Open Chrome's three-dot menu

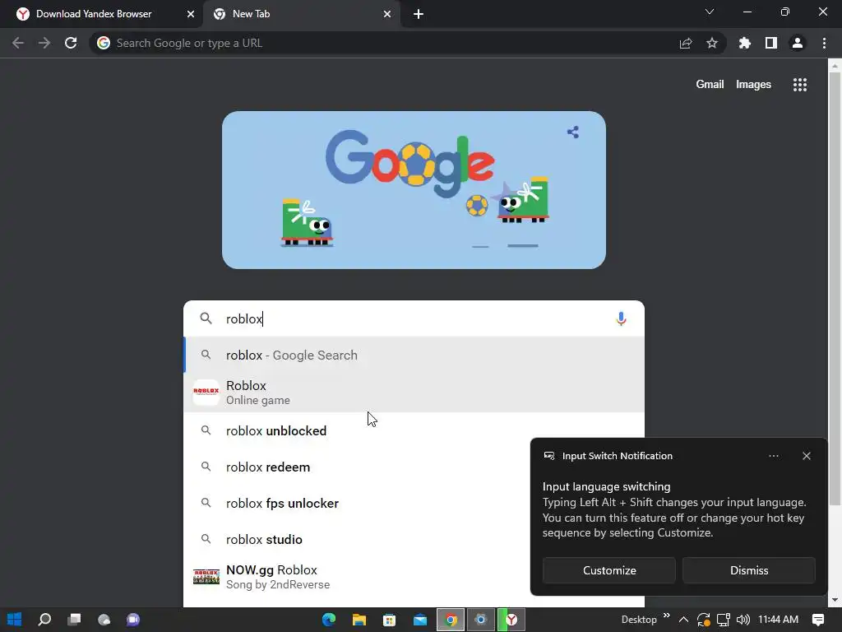tap(824, 43)
